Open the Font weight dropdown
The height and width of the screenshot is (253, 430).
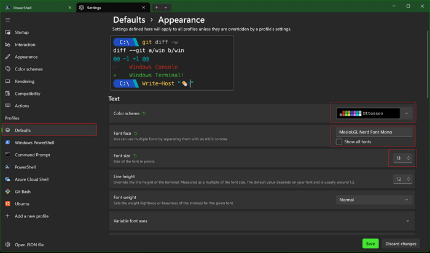pos(374,200)
